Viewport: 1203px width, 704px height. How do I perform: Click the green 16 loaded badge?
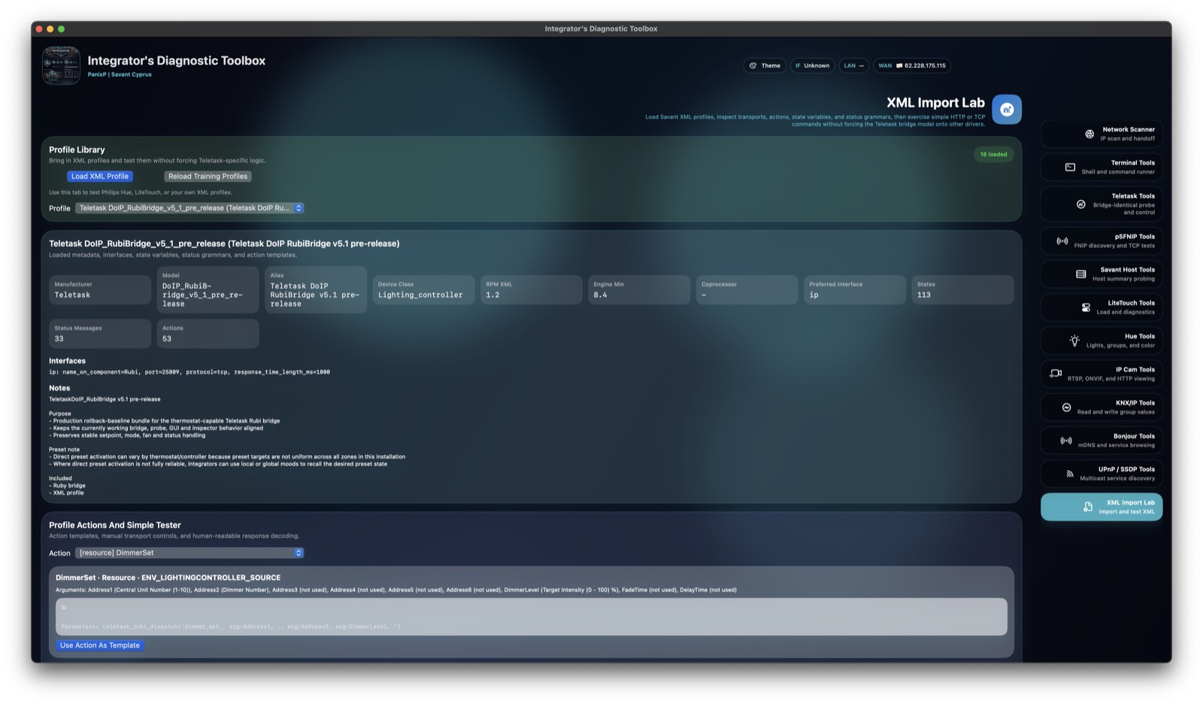click(x=993, y=153)
